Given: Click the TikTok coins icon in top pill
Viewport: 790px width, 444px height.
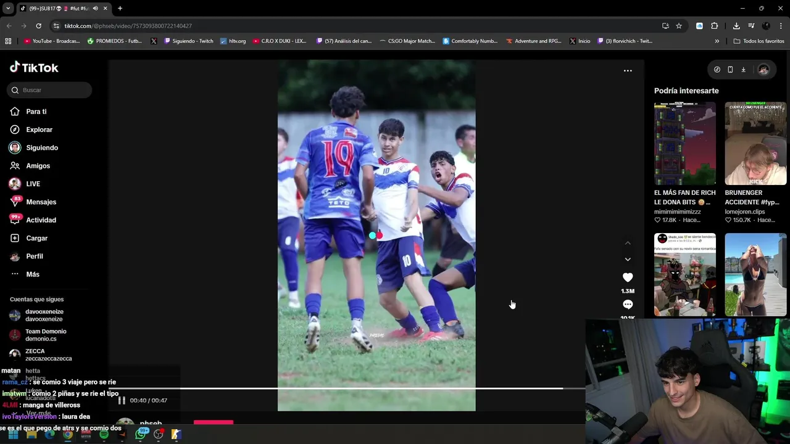Looking at the screenshot, I should 717,70.
